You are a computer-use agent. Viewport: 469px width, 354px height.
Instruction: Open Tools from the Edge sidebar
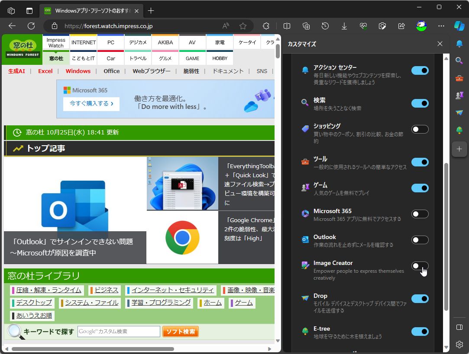(459, 78)
